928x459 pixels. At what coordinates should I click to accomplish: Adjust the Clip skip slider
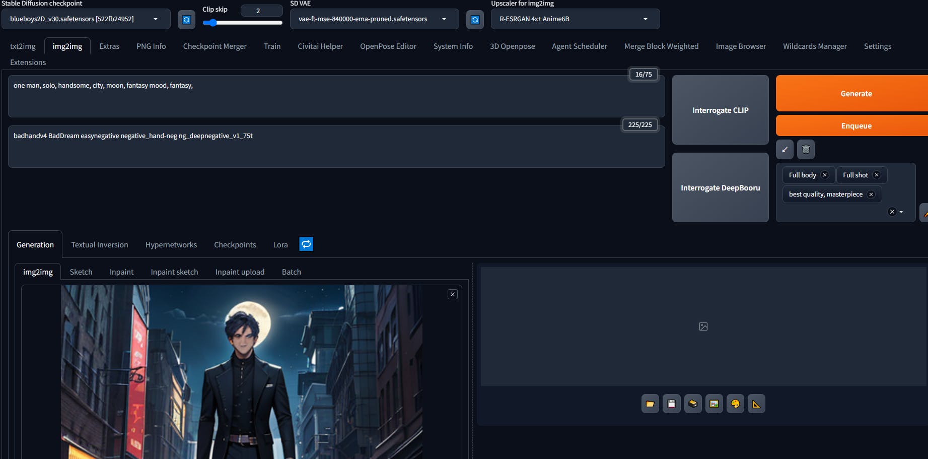coord(213,23)
